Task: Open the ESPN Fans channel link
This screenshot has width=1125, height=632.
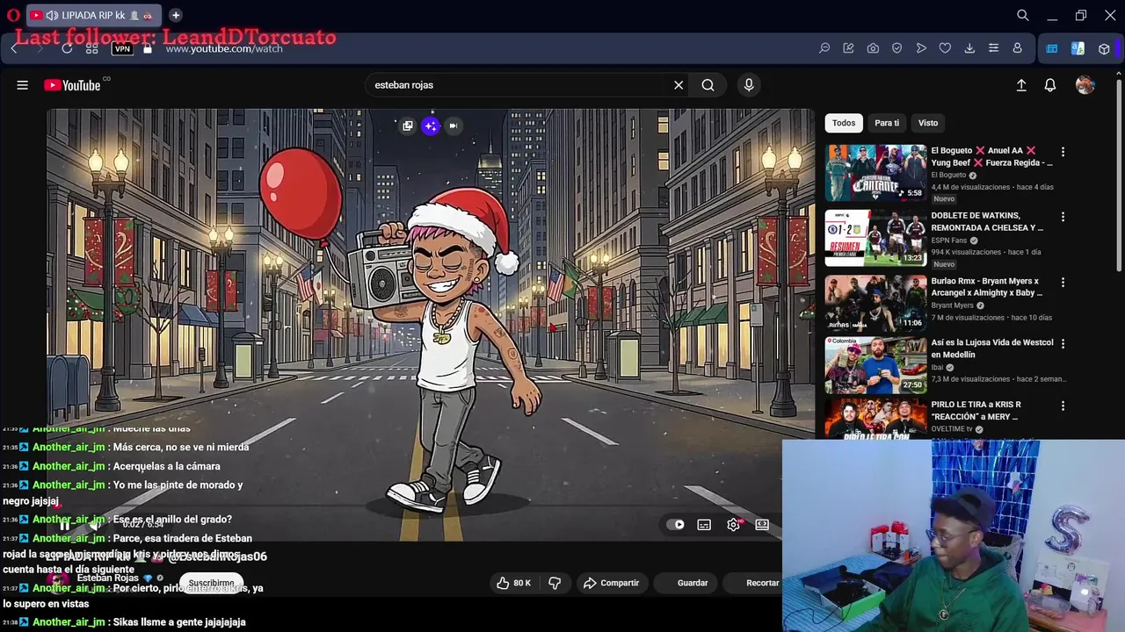Action: coord(948,241)
